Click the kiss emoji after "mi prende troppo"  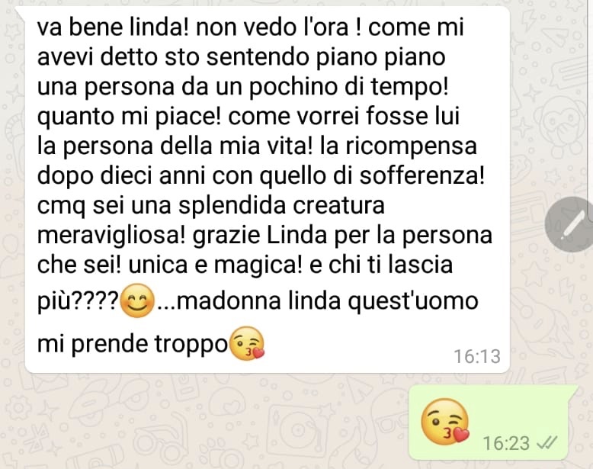247,343
